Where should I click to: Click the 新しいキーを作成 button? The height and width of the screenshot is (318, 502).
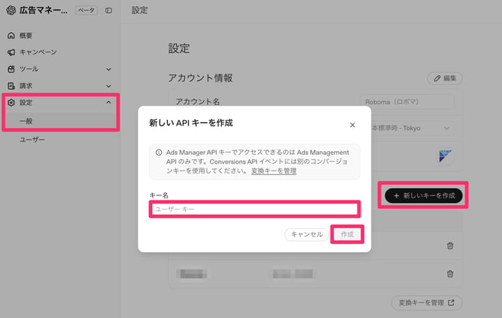(x=423, y=195)
